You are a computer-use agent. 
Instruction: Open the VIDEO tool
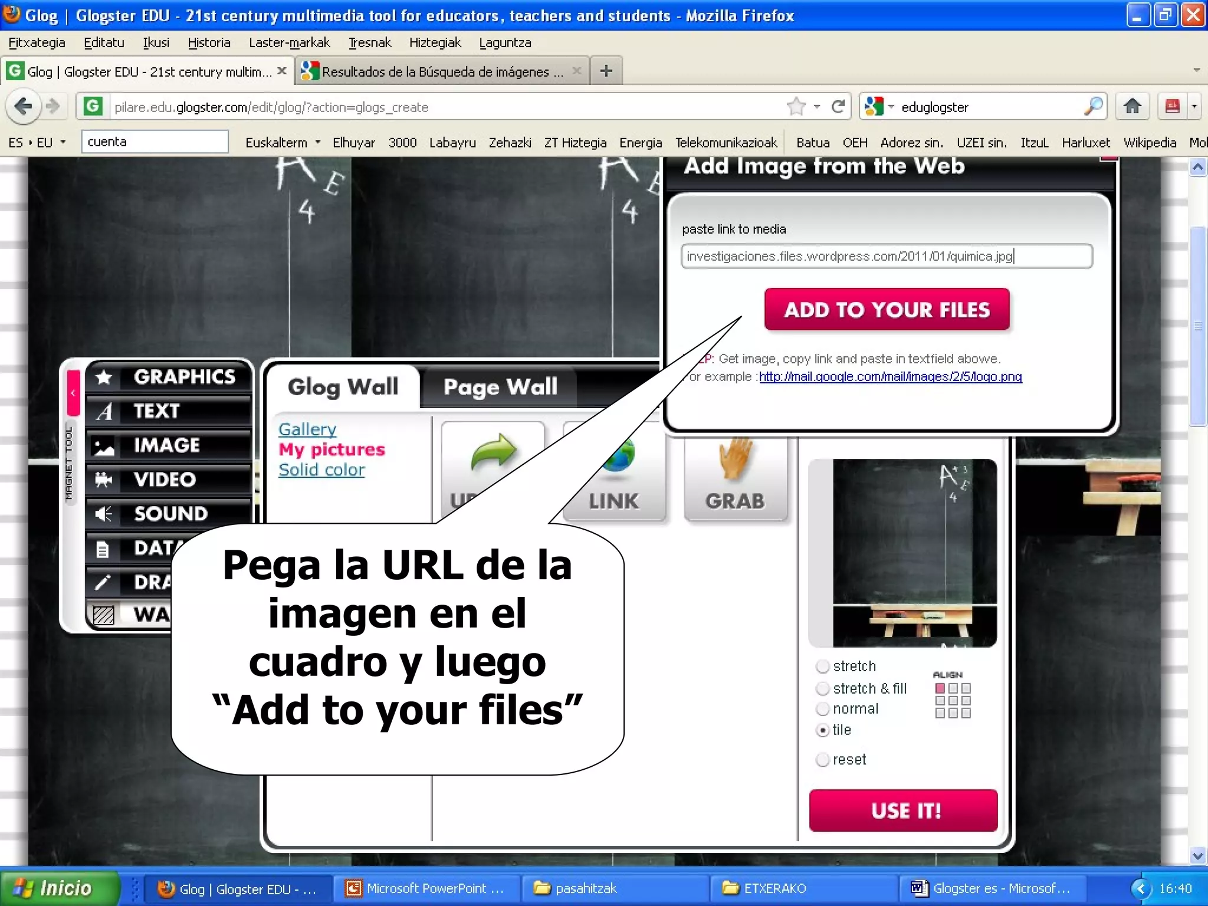click(x=169, y=479)
